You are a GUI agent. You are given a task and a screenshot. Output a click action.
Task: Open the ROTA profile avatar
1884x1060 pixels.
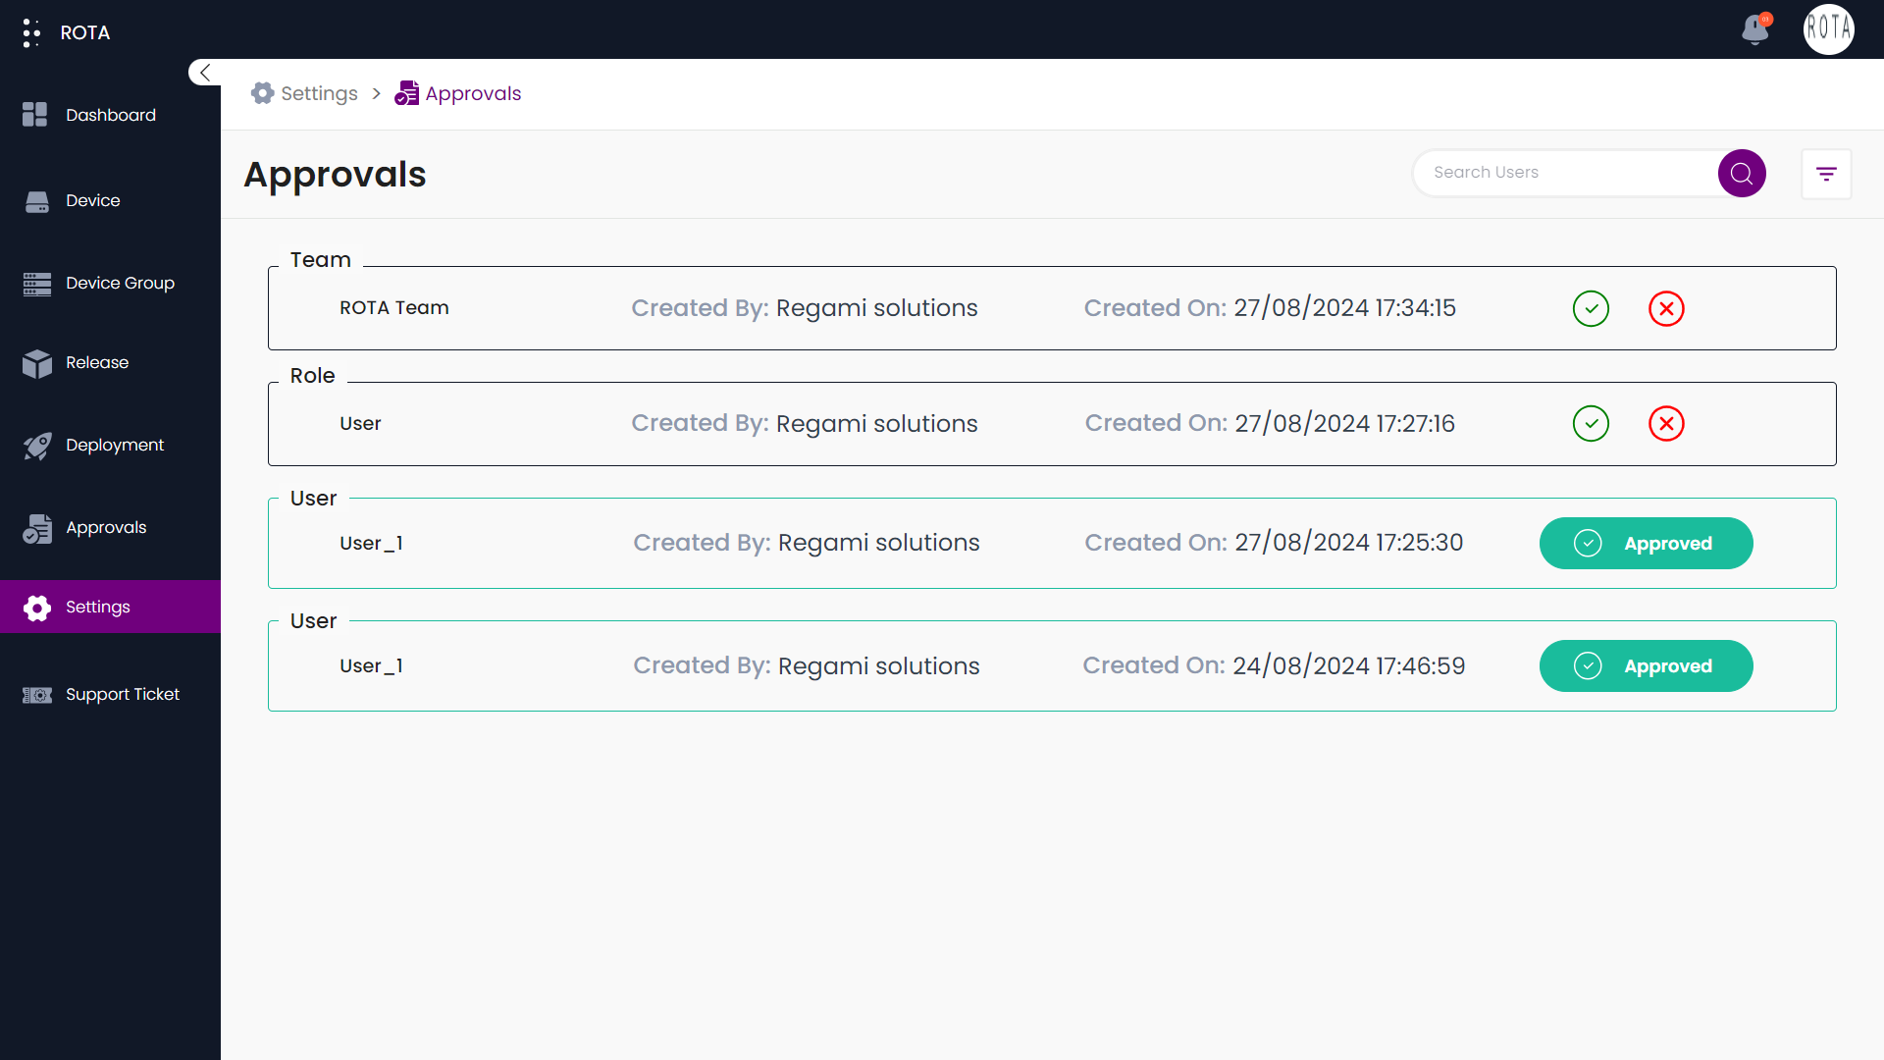(x=1828, y=29)
